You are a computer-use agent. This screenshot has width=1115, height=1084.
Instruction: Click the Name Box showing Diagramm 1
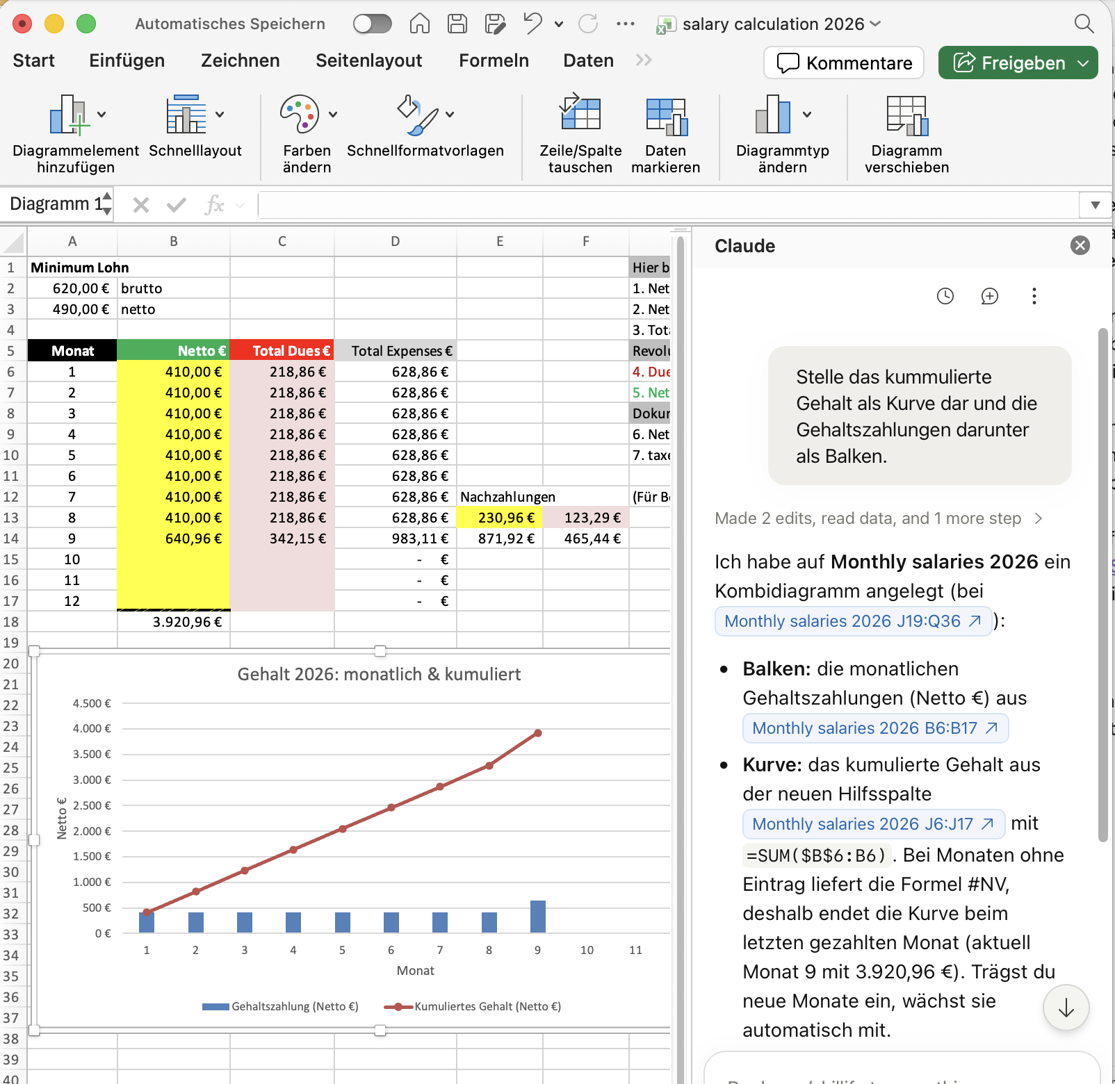[x=56, y=204]
